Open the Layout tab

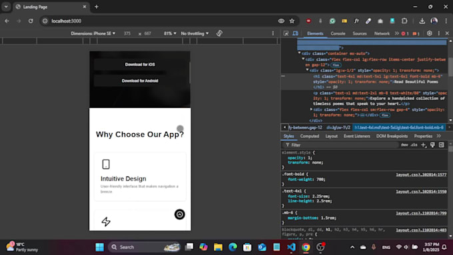point(331,136)
